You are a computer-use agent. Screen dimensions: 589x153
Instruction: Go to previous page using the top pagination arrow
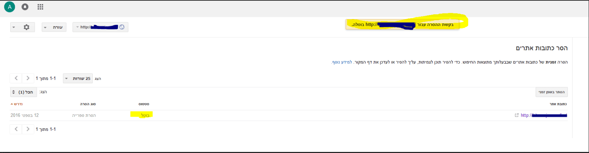click(16, 78)
